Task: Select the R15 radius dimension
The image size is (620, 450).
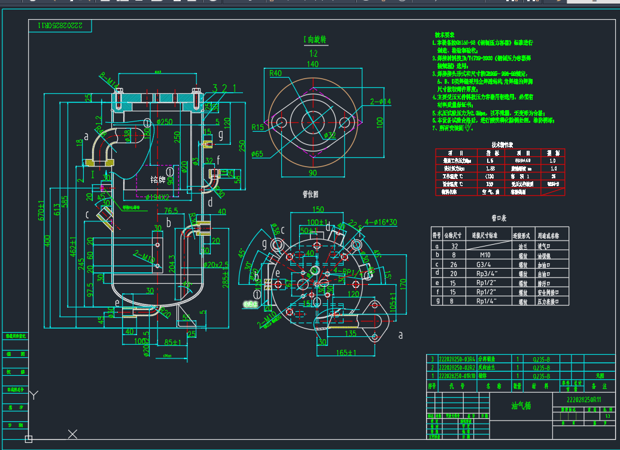Action: click(258, 127)
